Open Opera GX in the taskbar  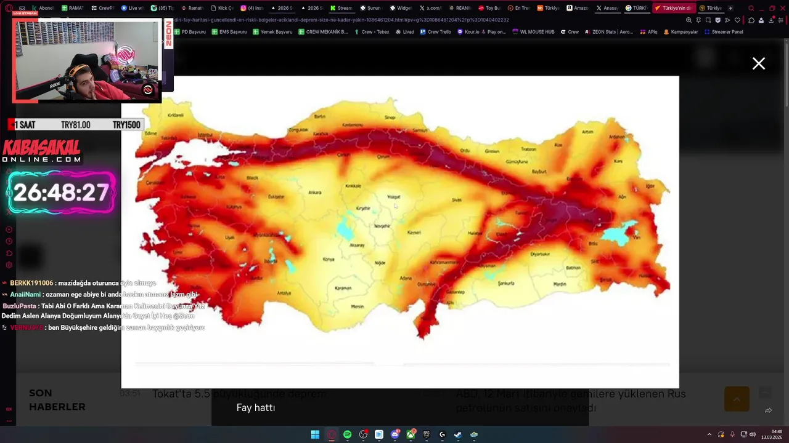point(332,434)
